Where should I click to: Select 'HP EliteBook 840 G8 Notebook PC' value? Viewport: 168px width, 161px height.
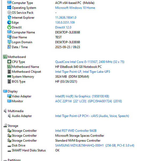[78, 67]
